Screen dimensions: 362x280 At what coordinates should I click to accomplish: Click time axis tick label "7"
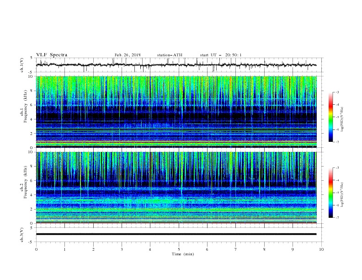point(236,249)
